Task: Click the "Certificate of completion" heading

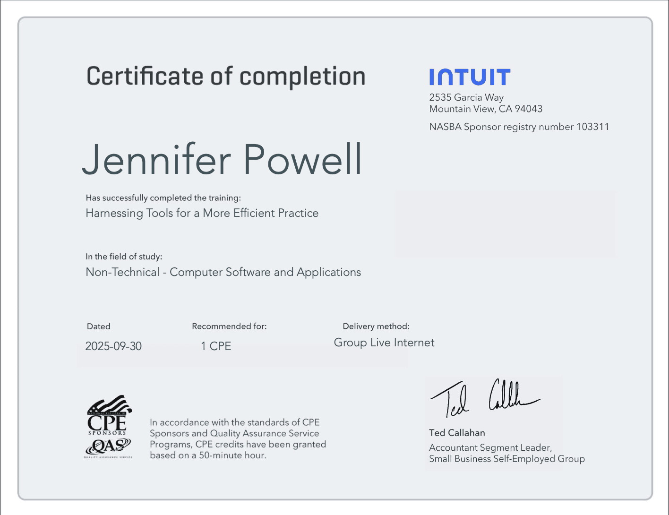Action: click(226, 77)
